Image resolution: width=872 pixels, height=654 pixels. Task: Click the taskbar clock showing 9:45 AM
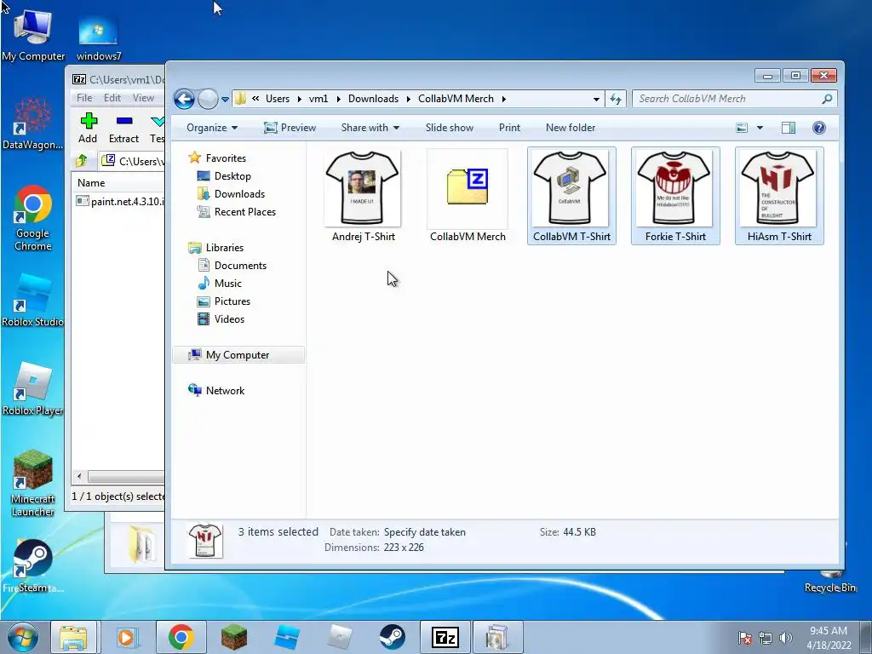[829, 638]
